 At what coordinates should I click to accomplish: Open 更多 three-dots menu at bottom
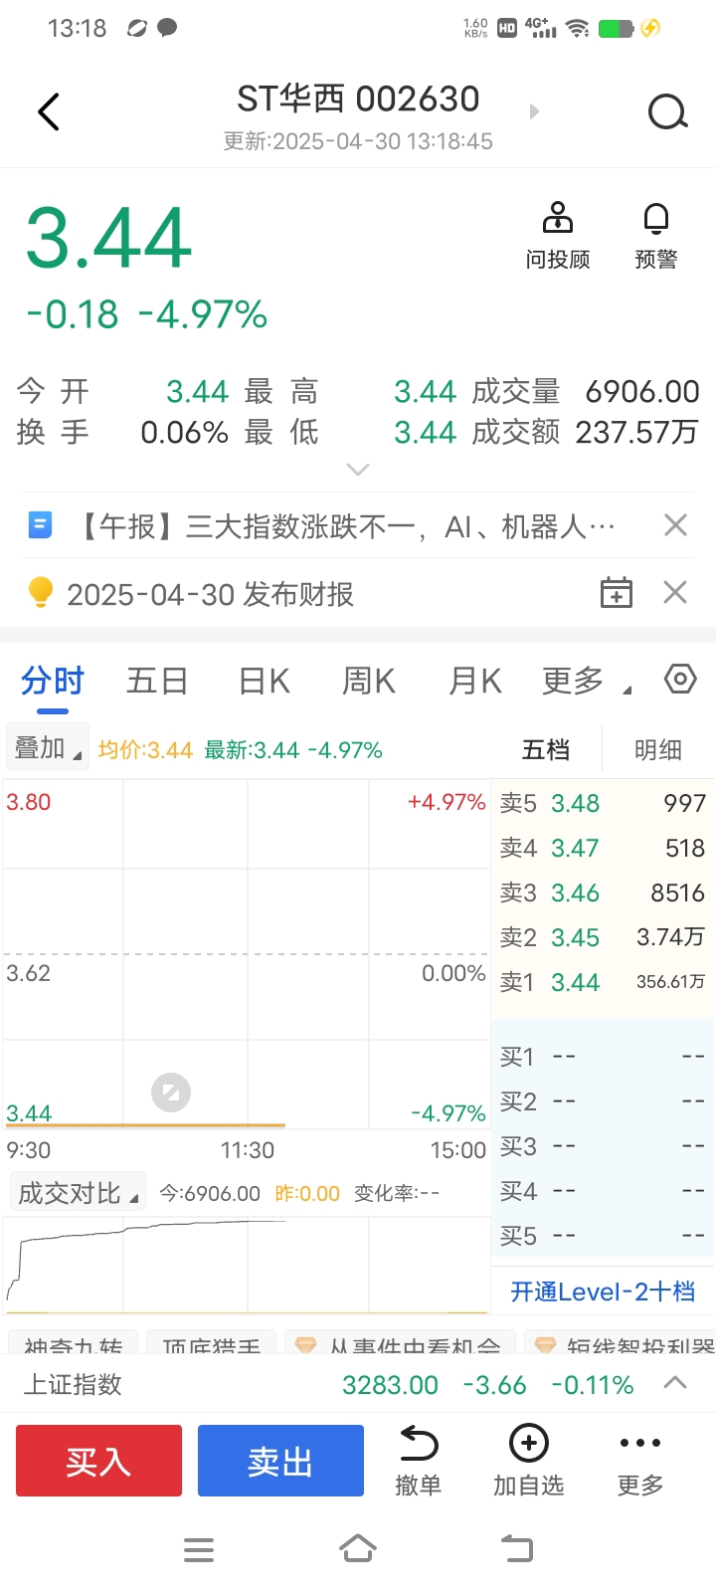(640, 1461)
